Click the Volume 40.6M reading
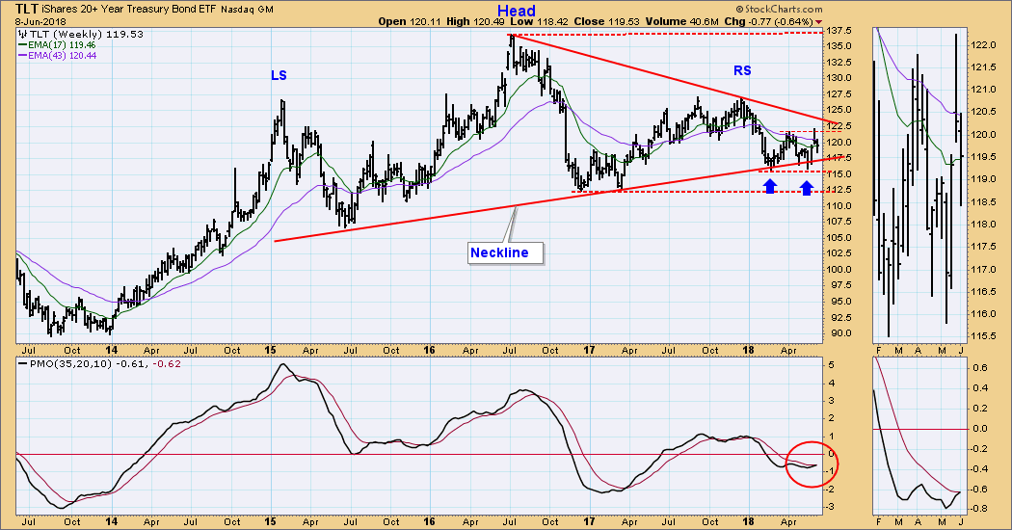 coord(683,21)
